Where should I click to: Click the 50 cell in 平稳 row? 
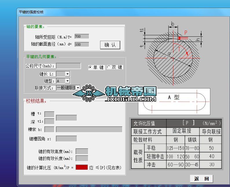(x=211, y=148)
